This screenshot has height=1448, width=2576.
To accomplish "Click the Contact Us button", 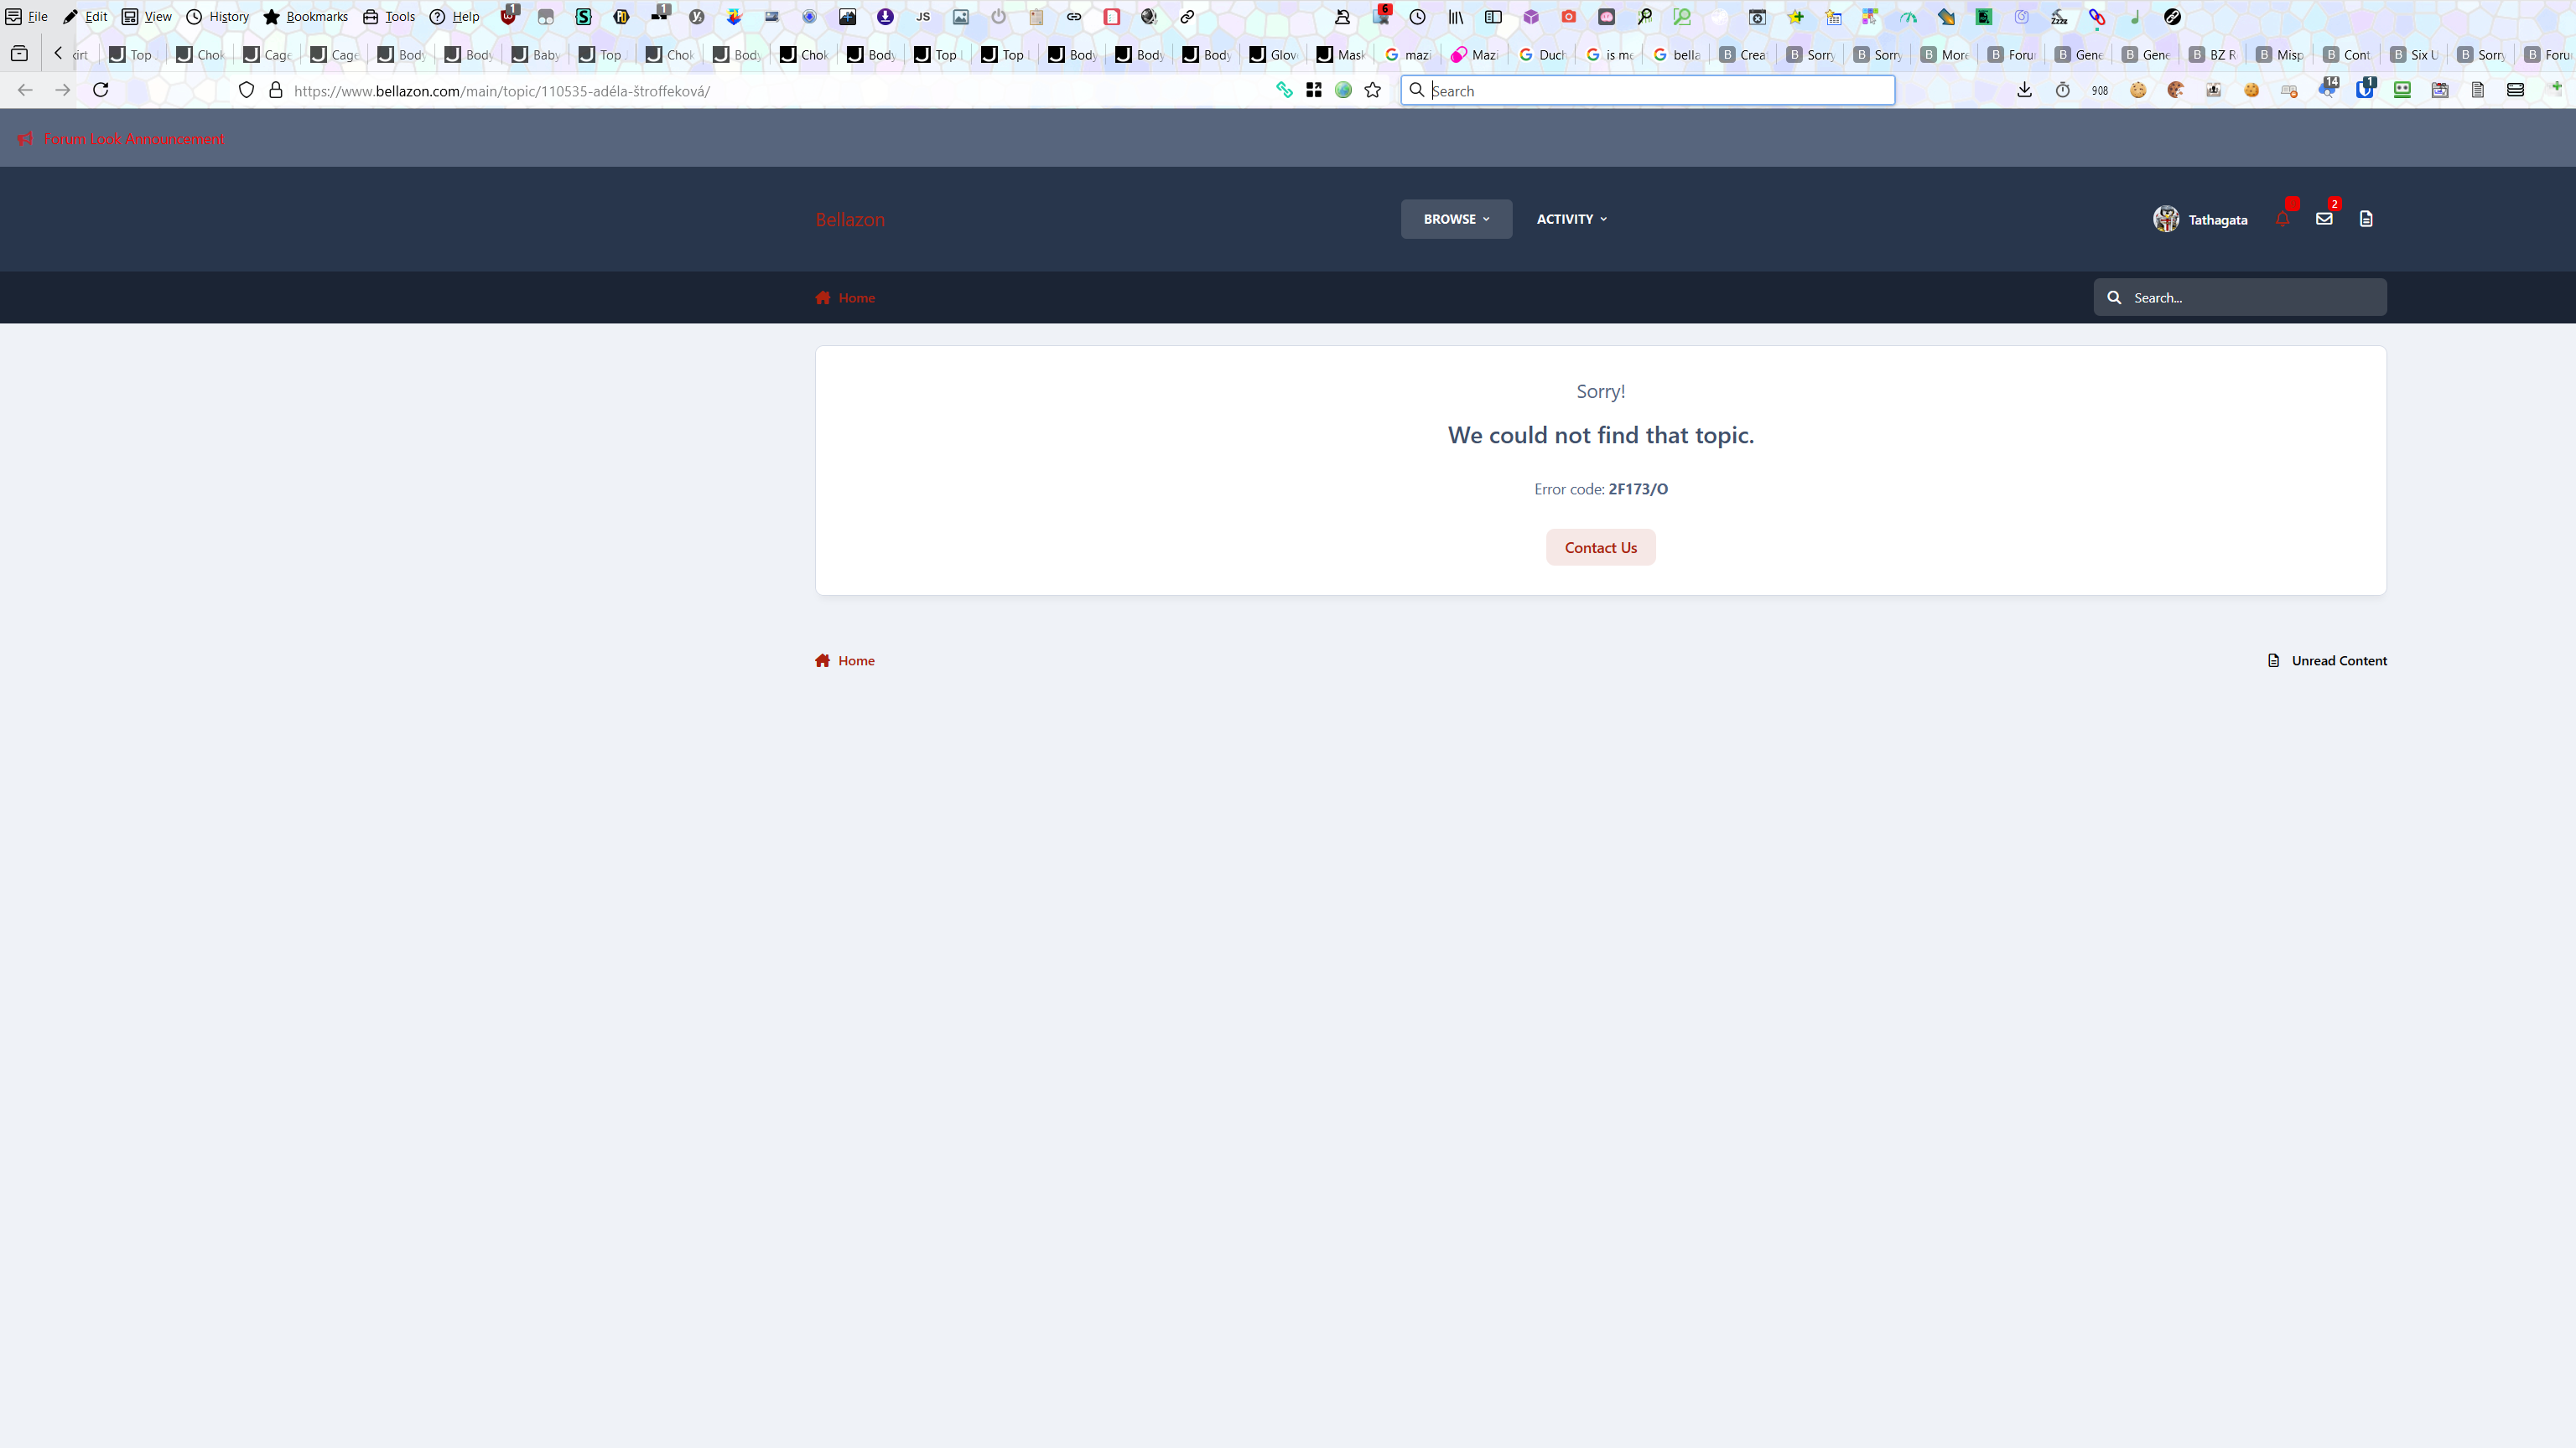I will coord(1600,548).
